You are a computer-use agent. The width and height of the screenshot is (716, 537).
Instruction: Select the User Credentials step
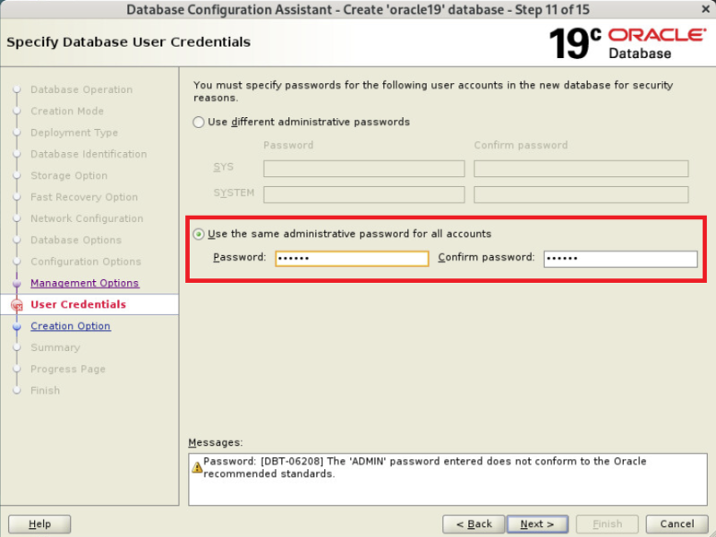coord(78,304)
